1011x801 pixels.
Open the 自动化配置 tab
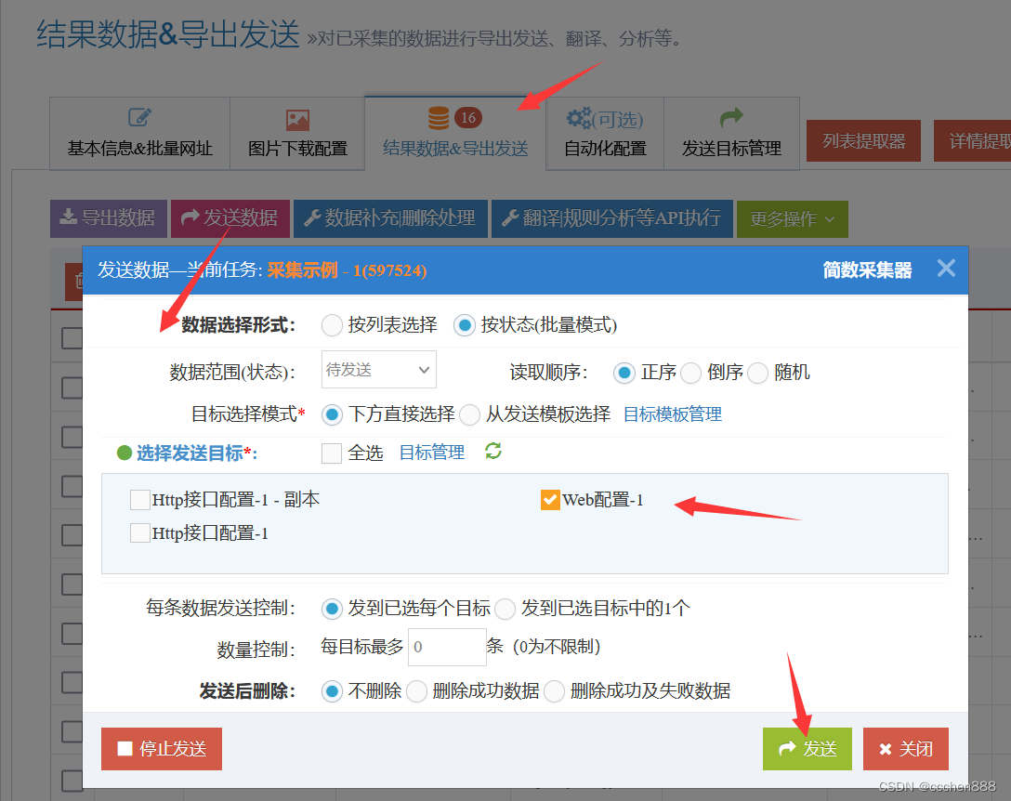[x=605, y=134]
